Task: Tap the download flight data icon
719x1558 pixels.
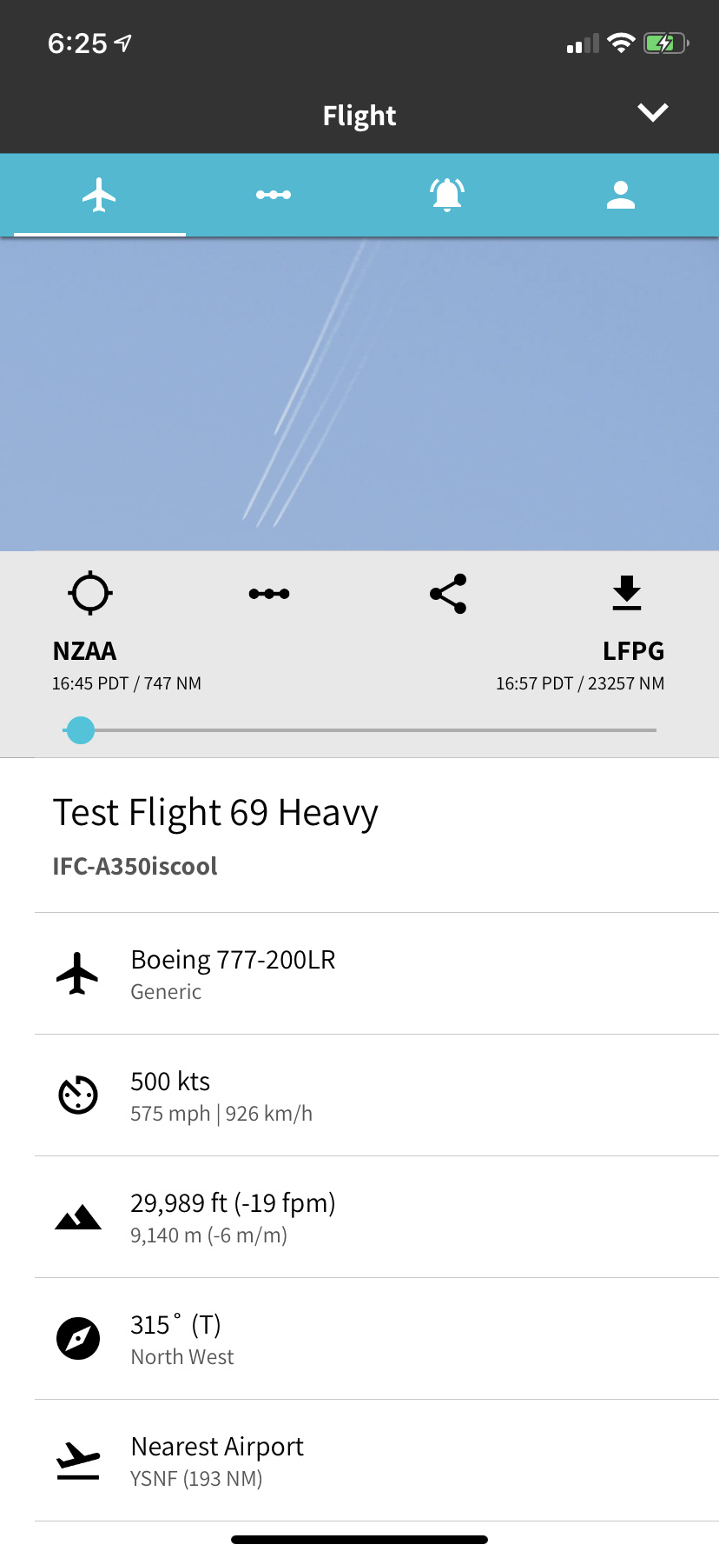Action: click(x=626, y=594)
